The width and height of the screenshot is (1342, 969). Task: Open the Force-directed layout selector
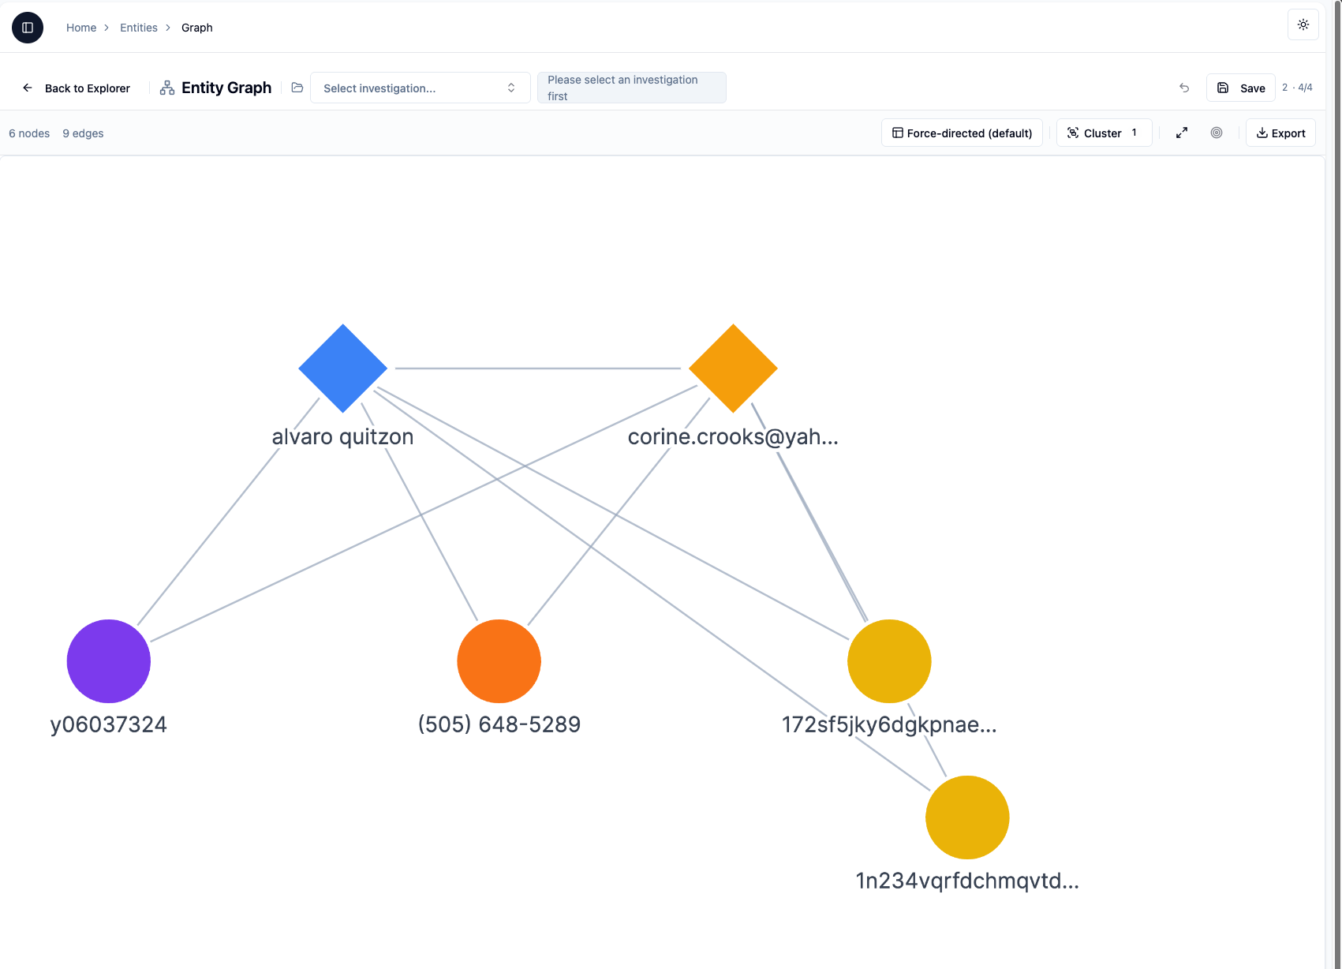961,133
